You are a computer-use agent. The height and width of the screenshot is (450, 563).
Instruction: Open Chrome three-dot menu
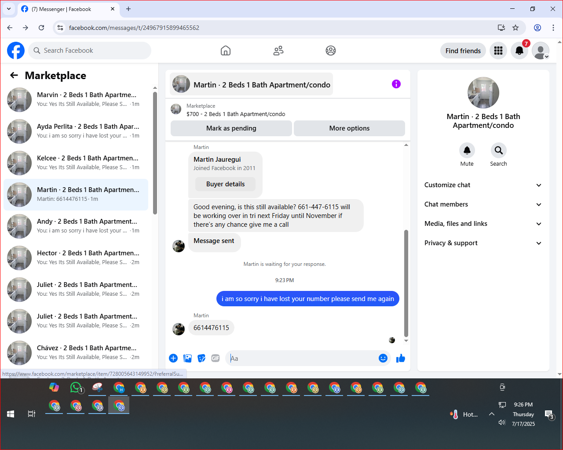click(x=553, y=28)
